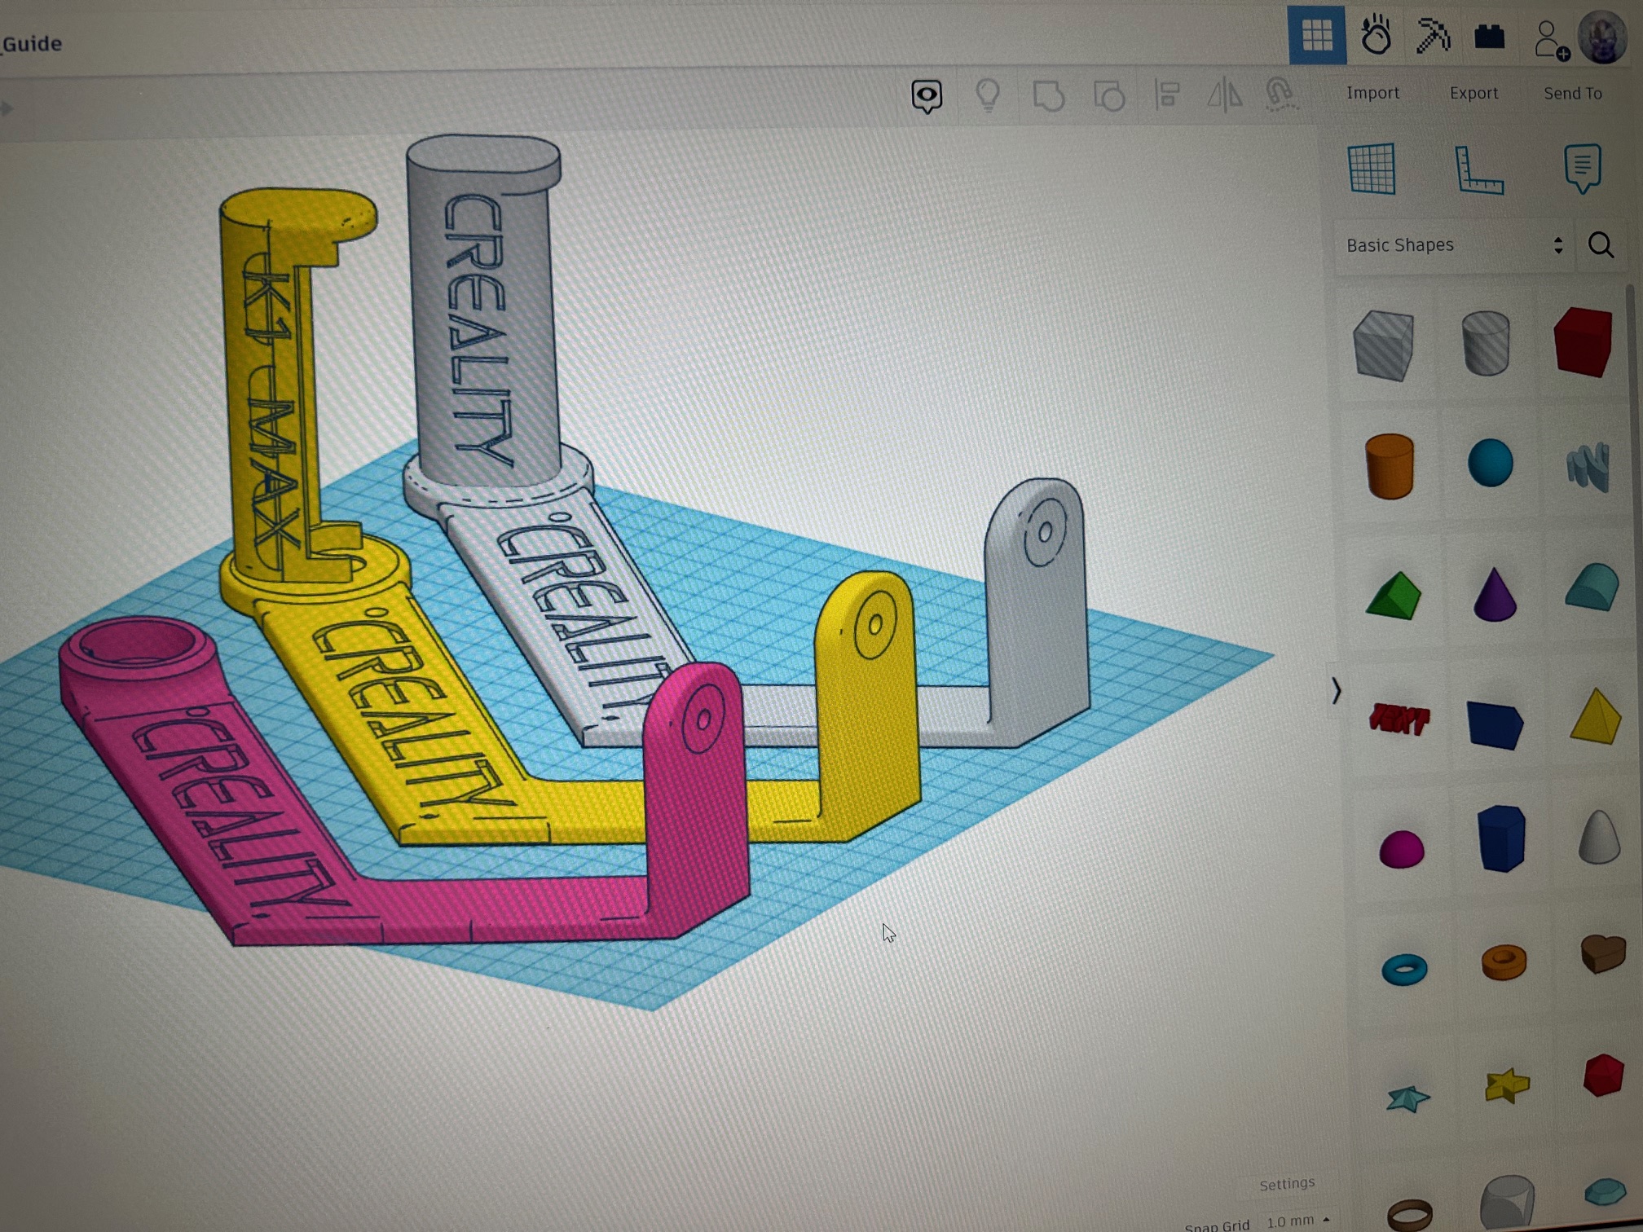Pick the blue Polygon shape
Viewport: 1643px width, 1232px height.
click(1500, 838)
